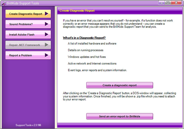The image size is (184, 129).
Task: Select Install Adobe Flash in sidebar
Action: 28,35
